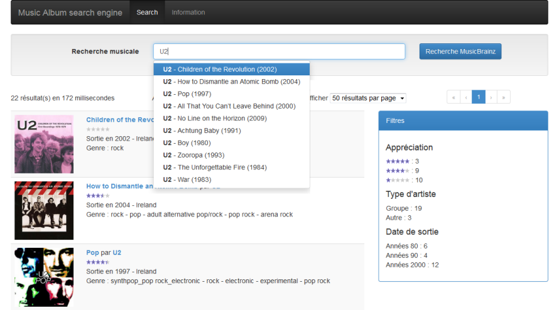Filter by four-star appreciation (9)

pyautogui.click(x=402, y=171)
